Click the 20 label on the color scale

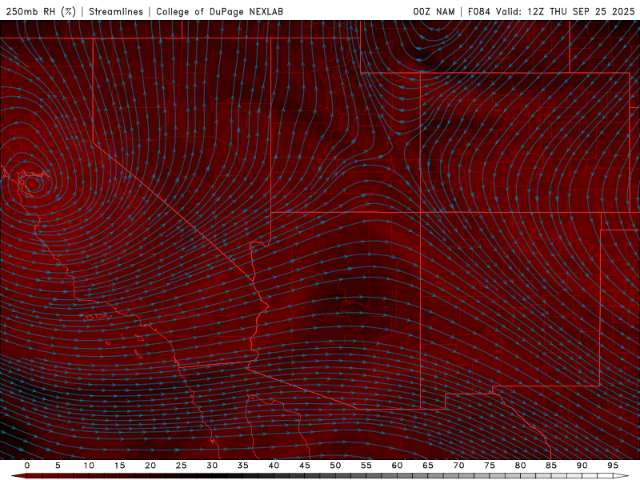click(150, 466)
